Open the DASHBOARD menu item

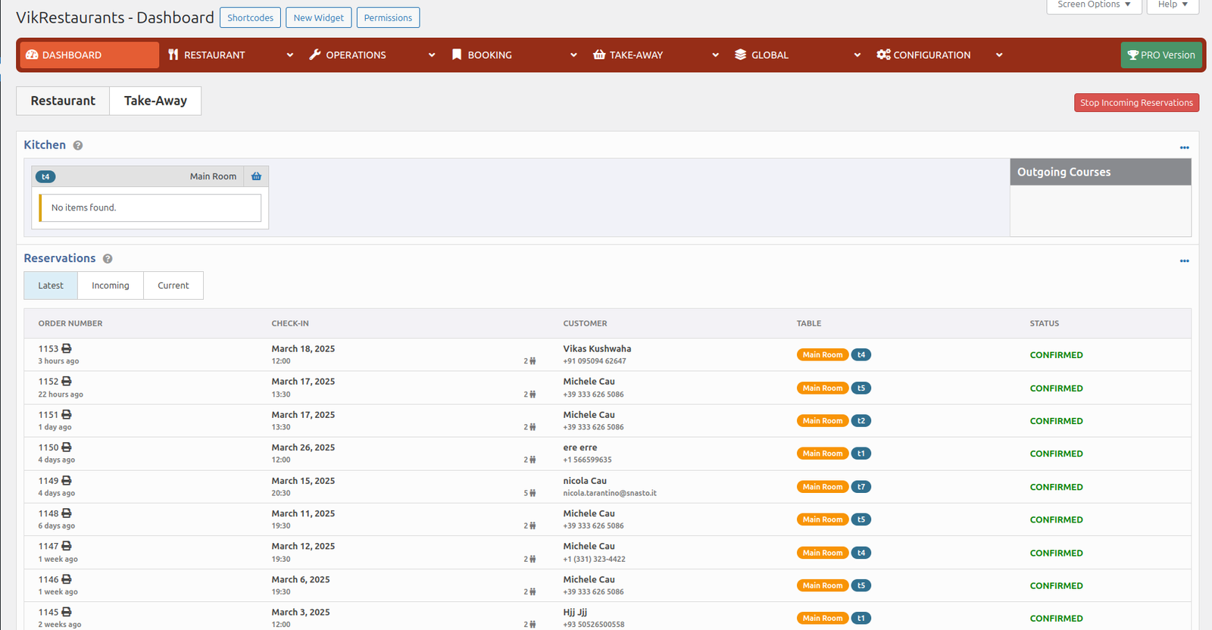(89, 55)
